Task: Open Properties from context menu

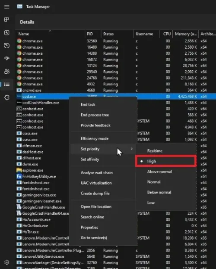Action: 103,227
